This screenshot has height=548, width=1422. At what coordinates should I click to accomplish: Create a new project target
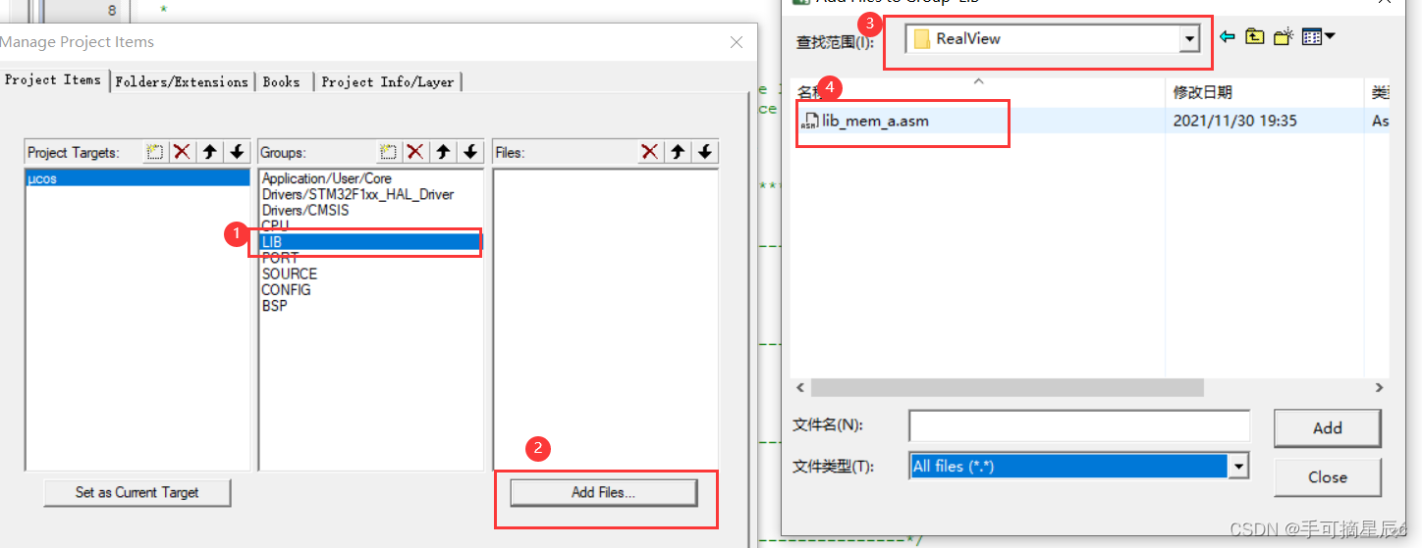[154, 152]
